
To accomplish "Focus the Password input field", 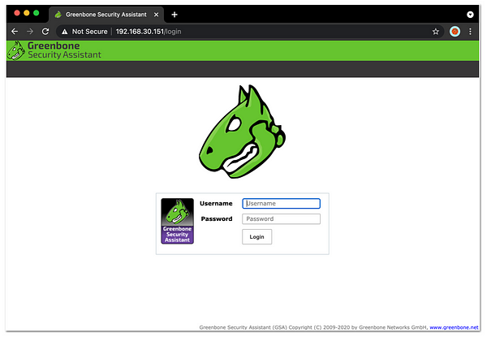I will click(x=281, y=219).
